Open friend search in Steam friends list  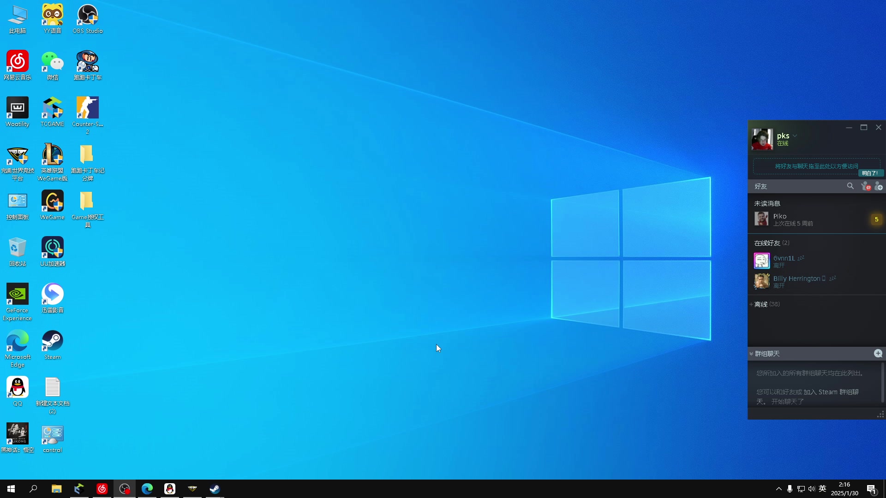click(850, 186)
